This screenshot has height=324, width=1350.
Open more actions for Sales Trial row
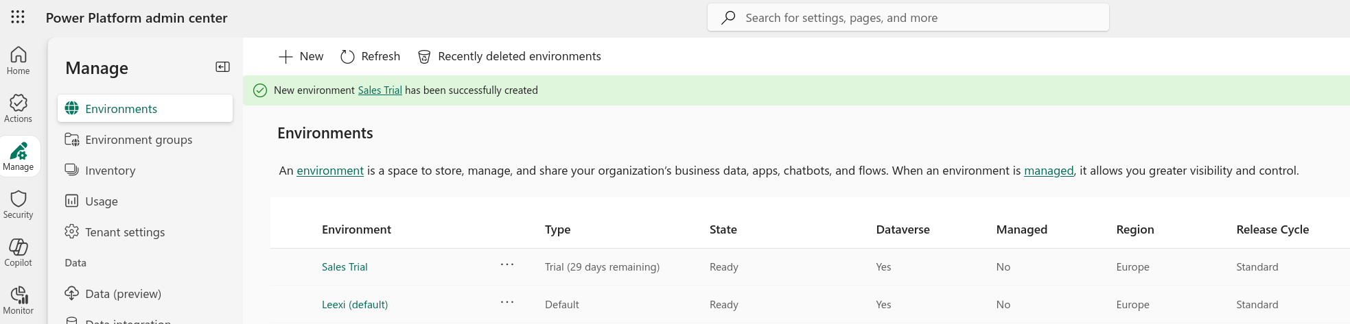(507, 264)
